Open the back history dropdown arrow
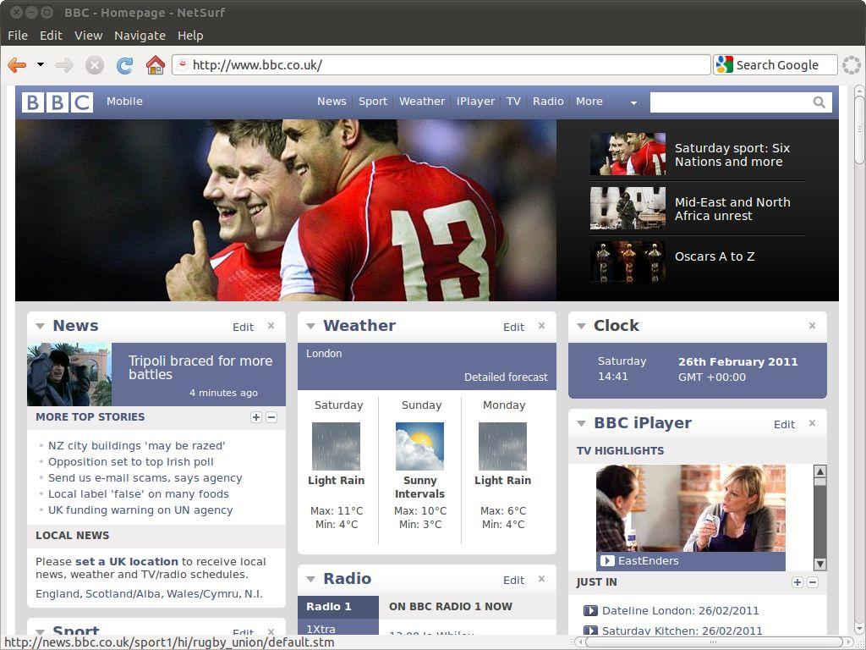Screen dimensions: 866x650 tap(41, 64)
